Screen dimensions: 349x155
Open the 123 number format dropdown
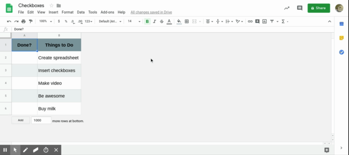click(88, 21)
